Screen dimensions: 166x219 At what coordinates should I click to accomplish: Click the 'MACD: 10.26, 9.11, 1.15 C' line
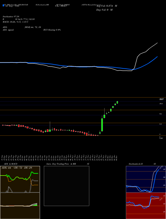[x=16, y=22]
